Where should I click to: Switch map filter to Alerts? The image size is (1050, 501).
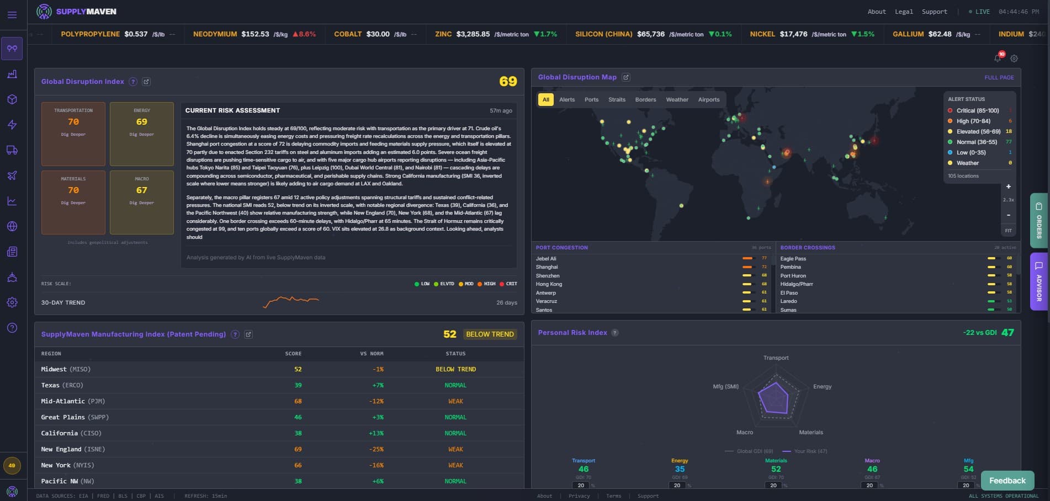tap(567, 100)
